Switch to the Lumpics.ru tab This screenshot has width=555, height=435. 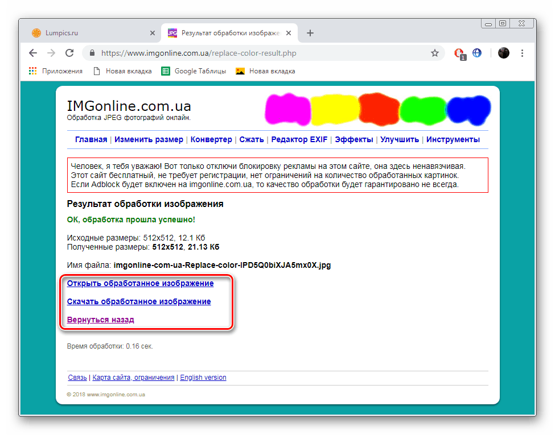pos(93,33)
